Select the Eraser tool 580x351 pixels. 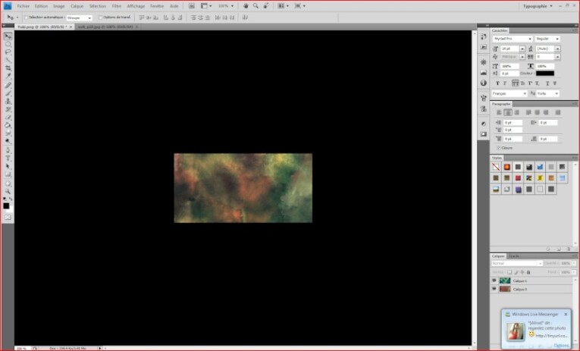pyautogui.click(x=8, y=118)
